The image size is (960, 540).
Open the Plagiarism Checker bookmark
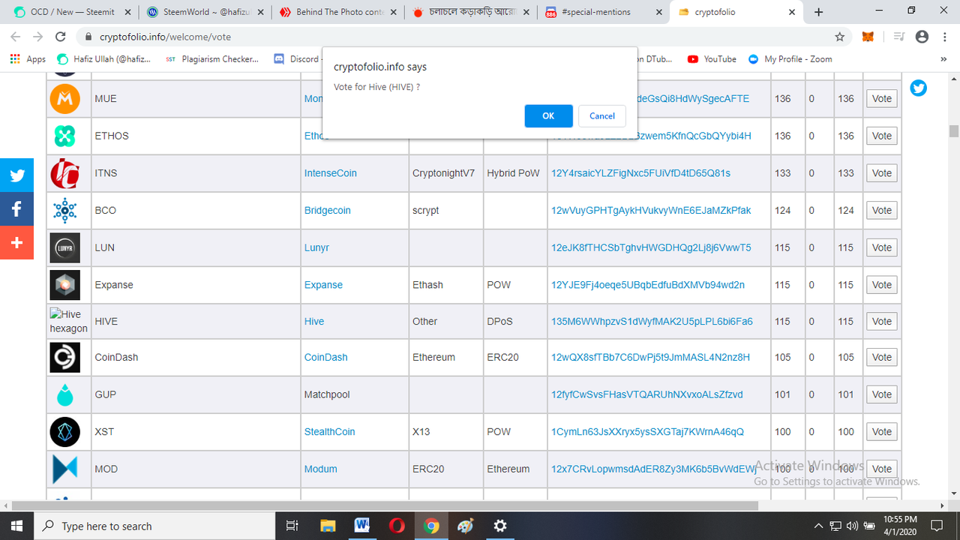coord(212,59)
